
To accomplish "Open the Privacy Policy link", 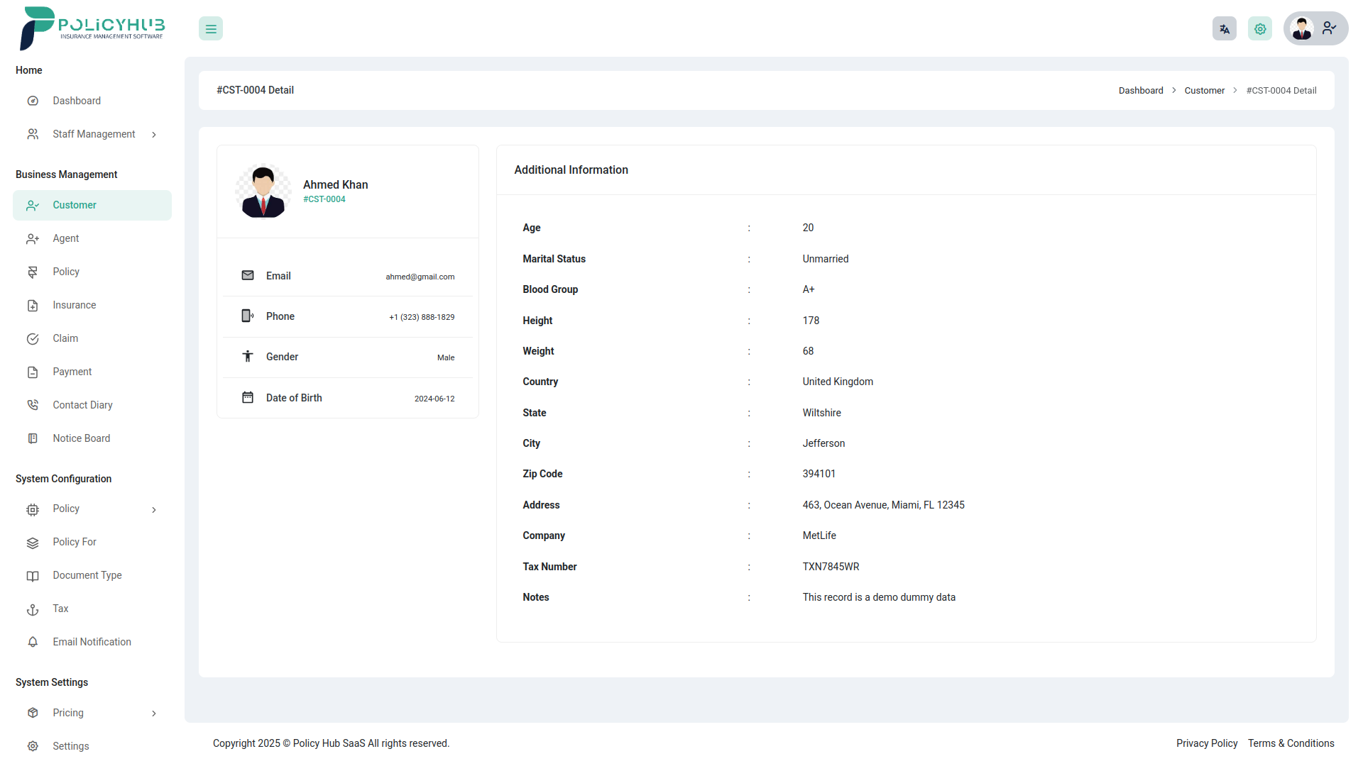I will [1206, 743].
